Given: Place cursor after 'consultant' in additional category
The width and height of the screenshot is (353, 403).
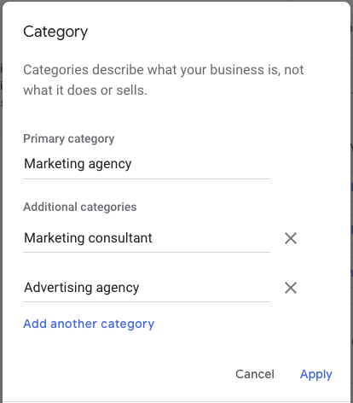Looking at the screenshot, I should click(153, 238).
